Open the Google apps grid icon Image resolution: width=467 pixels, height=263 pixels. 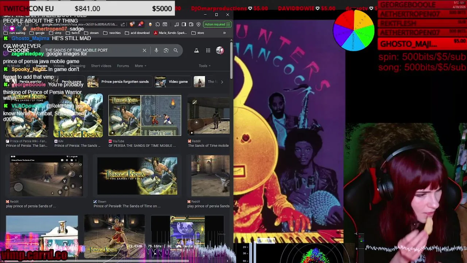point(208,50)
